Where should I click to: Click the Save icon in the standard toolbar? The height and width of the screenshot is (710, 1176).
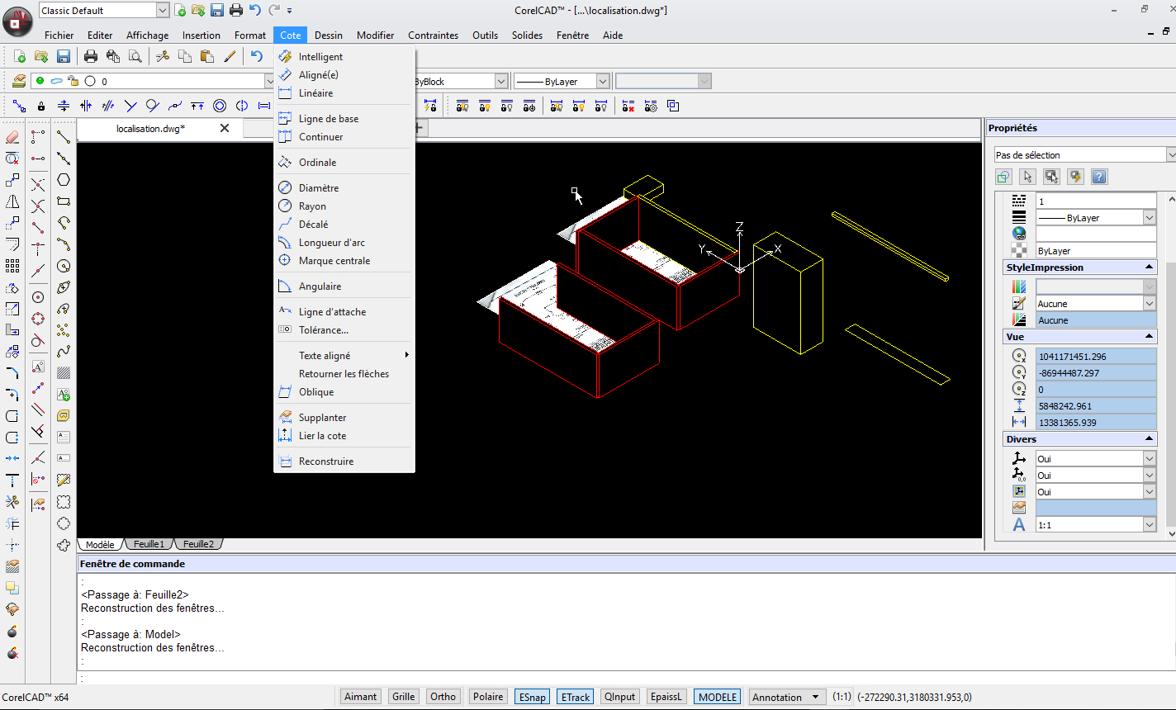(x=63, y=56)
